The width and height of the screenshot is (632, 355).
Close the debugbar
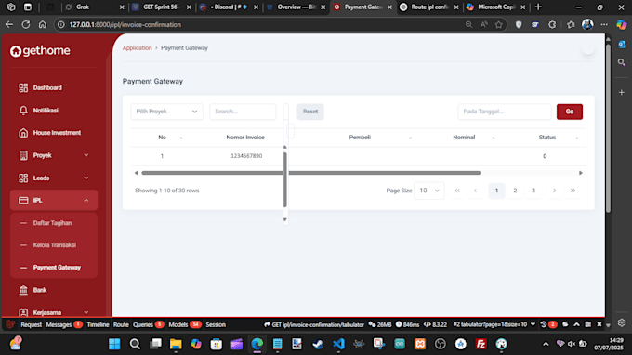pyautogui.click(x=599, y=324)
